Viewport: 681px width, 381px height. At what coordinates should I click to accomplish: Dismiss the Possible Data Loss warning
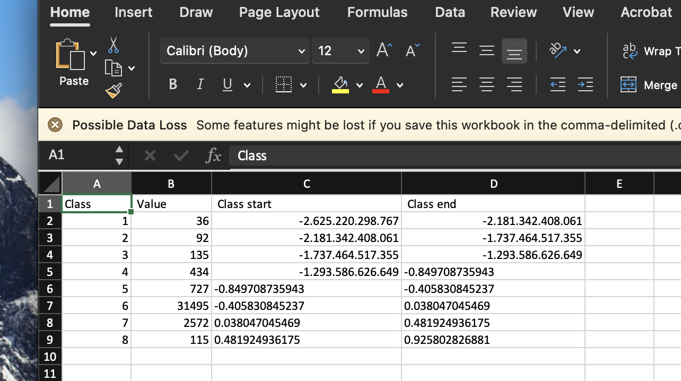(x=55, y=125)
